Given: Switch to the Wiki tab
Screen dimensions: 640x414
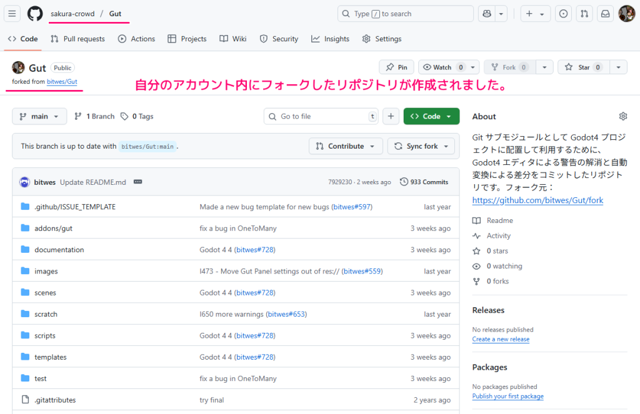Looking at the screenshot, I should tap(233, 39).
